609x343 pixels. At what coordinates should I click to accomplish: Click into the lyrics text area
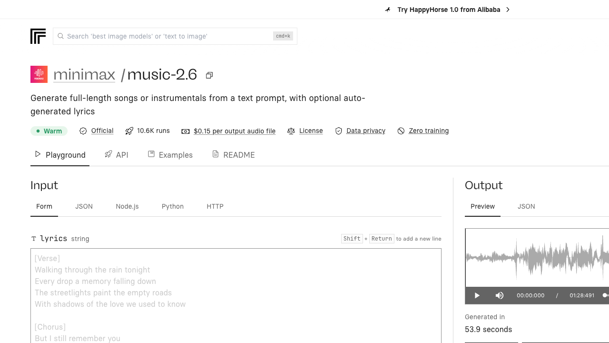coord(236,295)
